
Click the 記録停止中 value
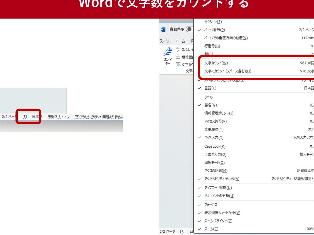[306, 171]
